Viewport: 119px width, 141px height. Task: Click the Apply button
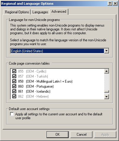(105, 135)
